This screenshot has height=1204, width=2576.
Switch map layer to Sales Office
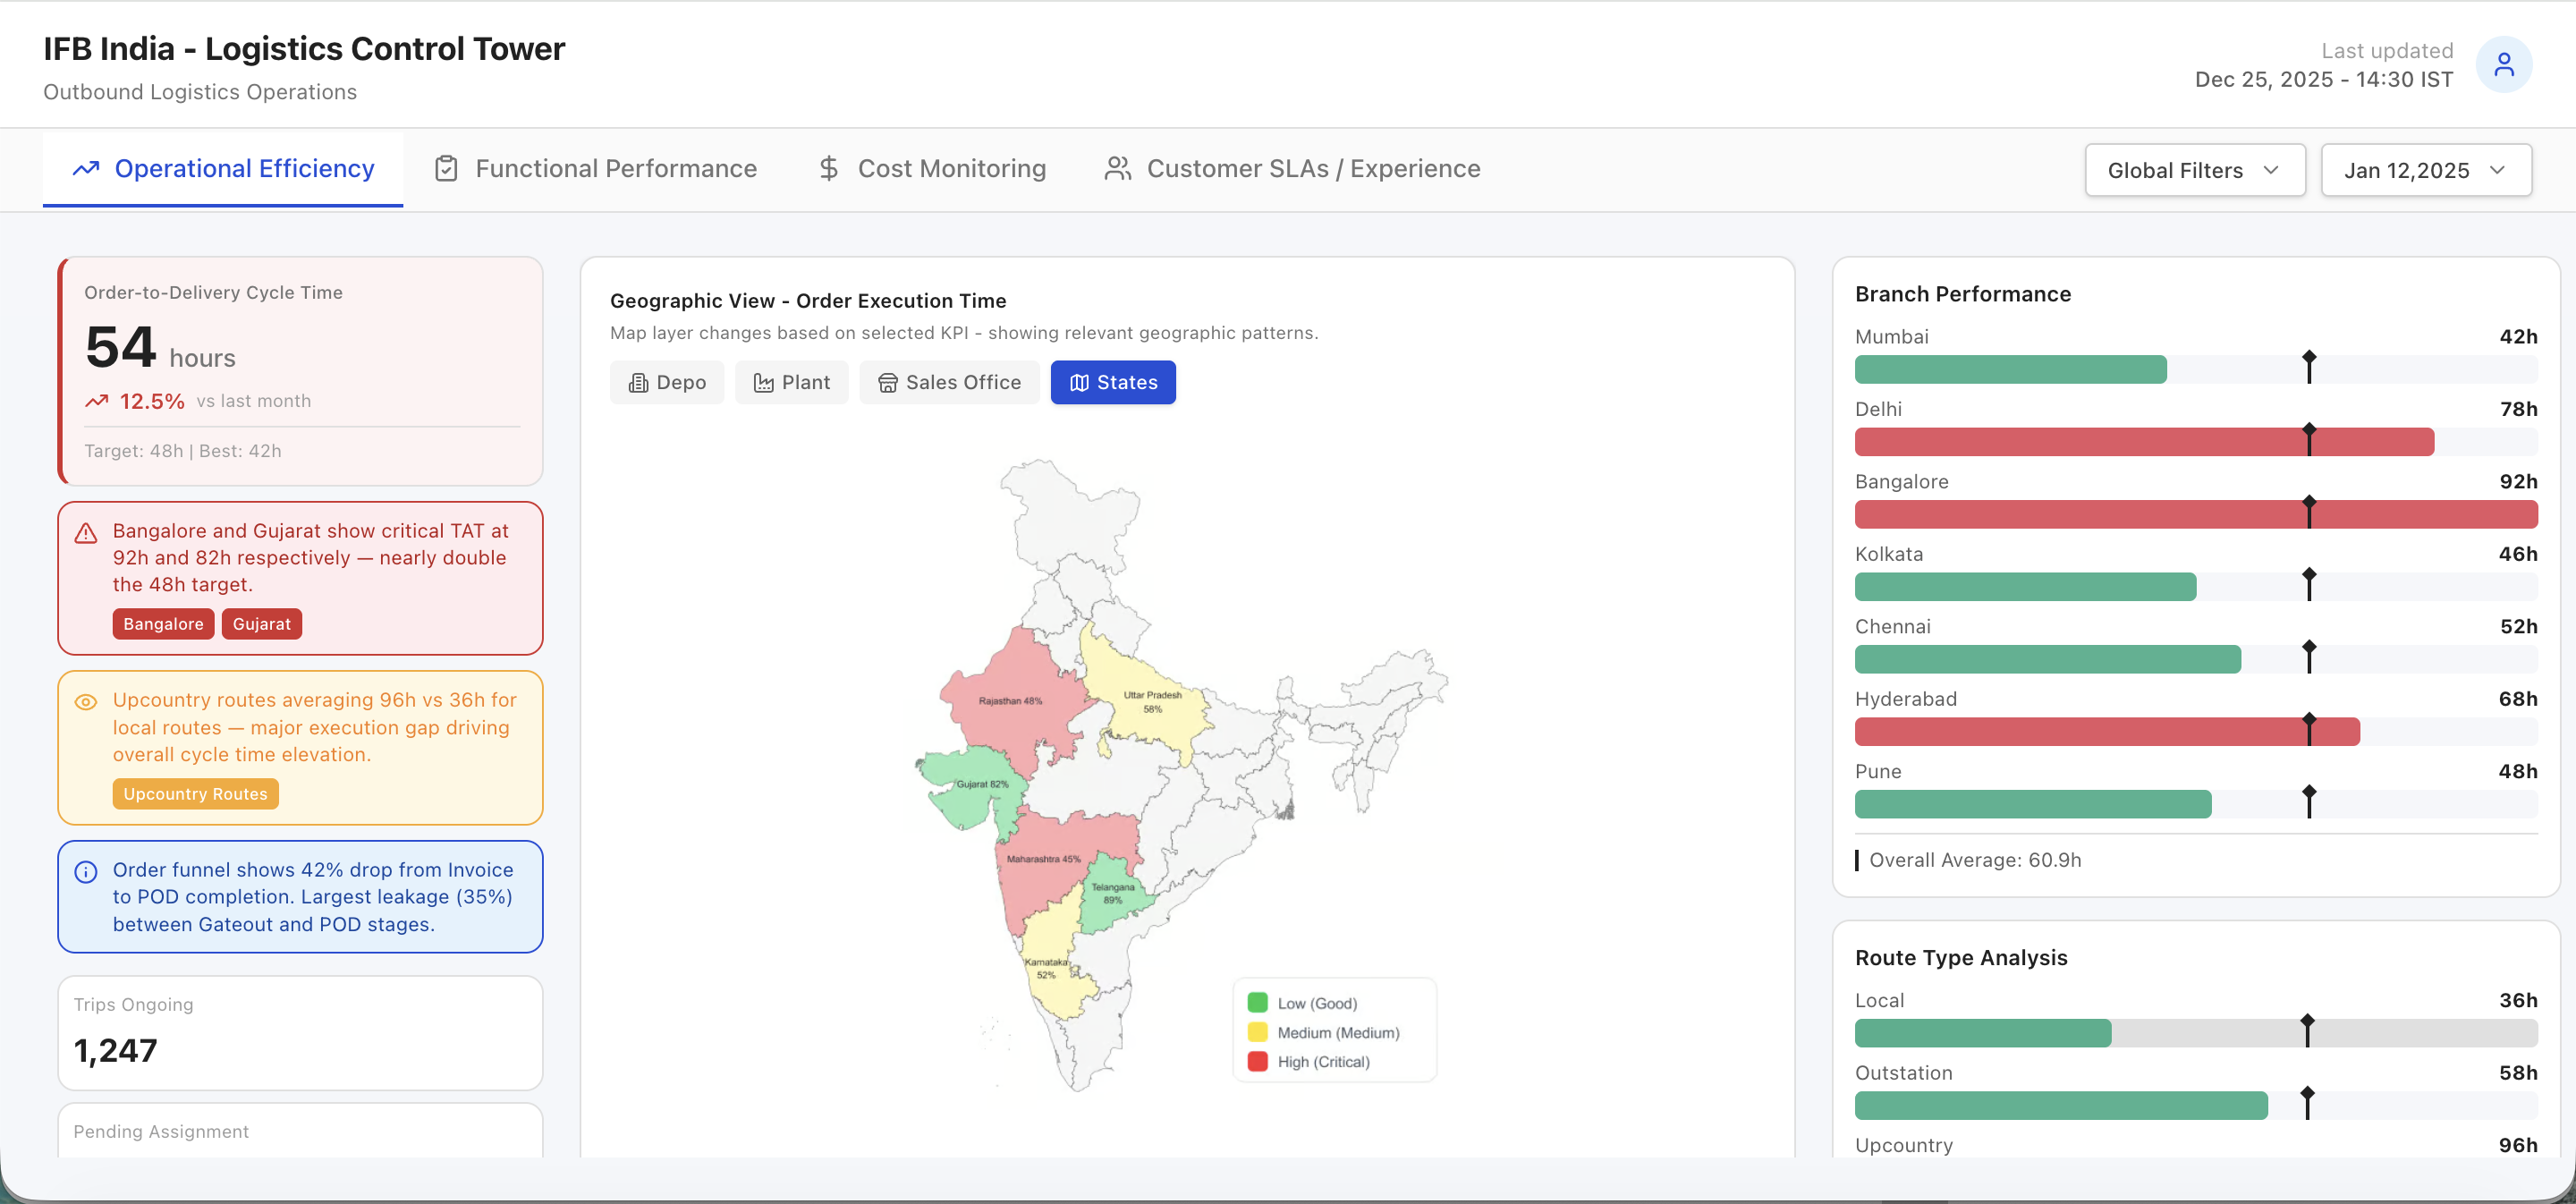point(949,383)
